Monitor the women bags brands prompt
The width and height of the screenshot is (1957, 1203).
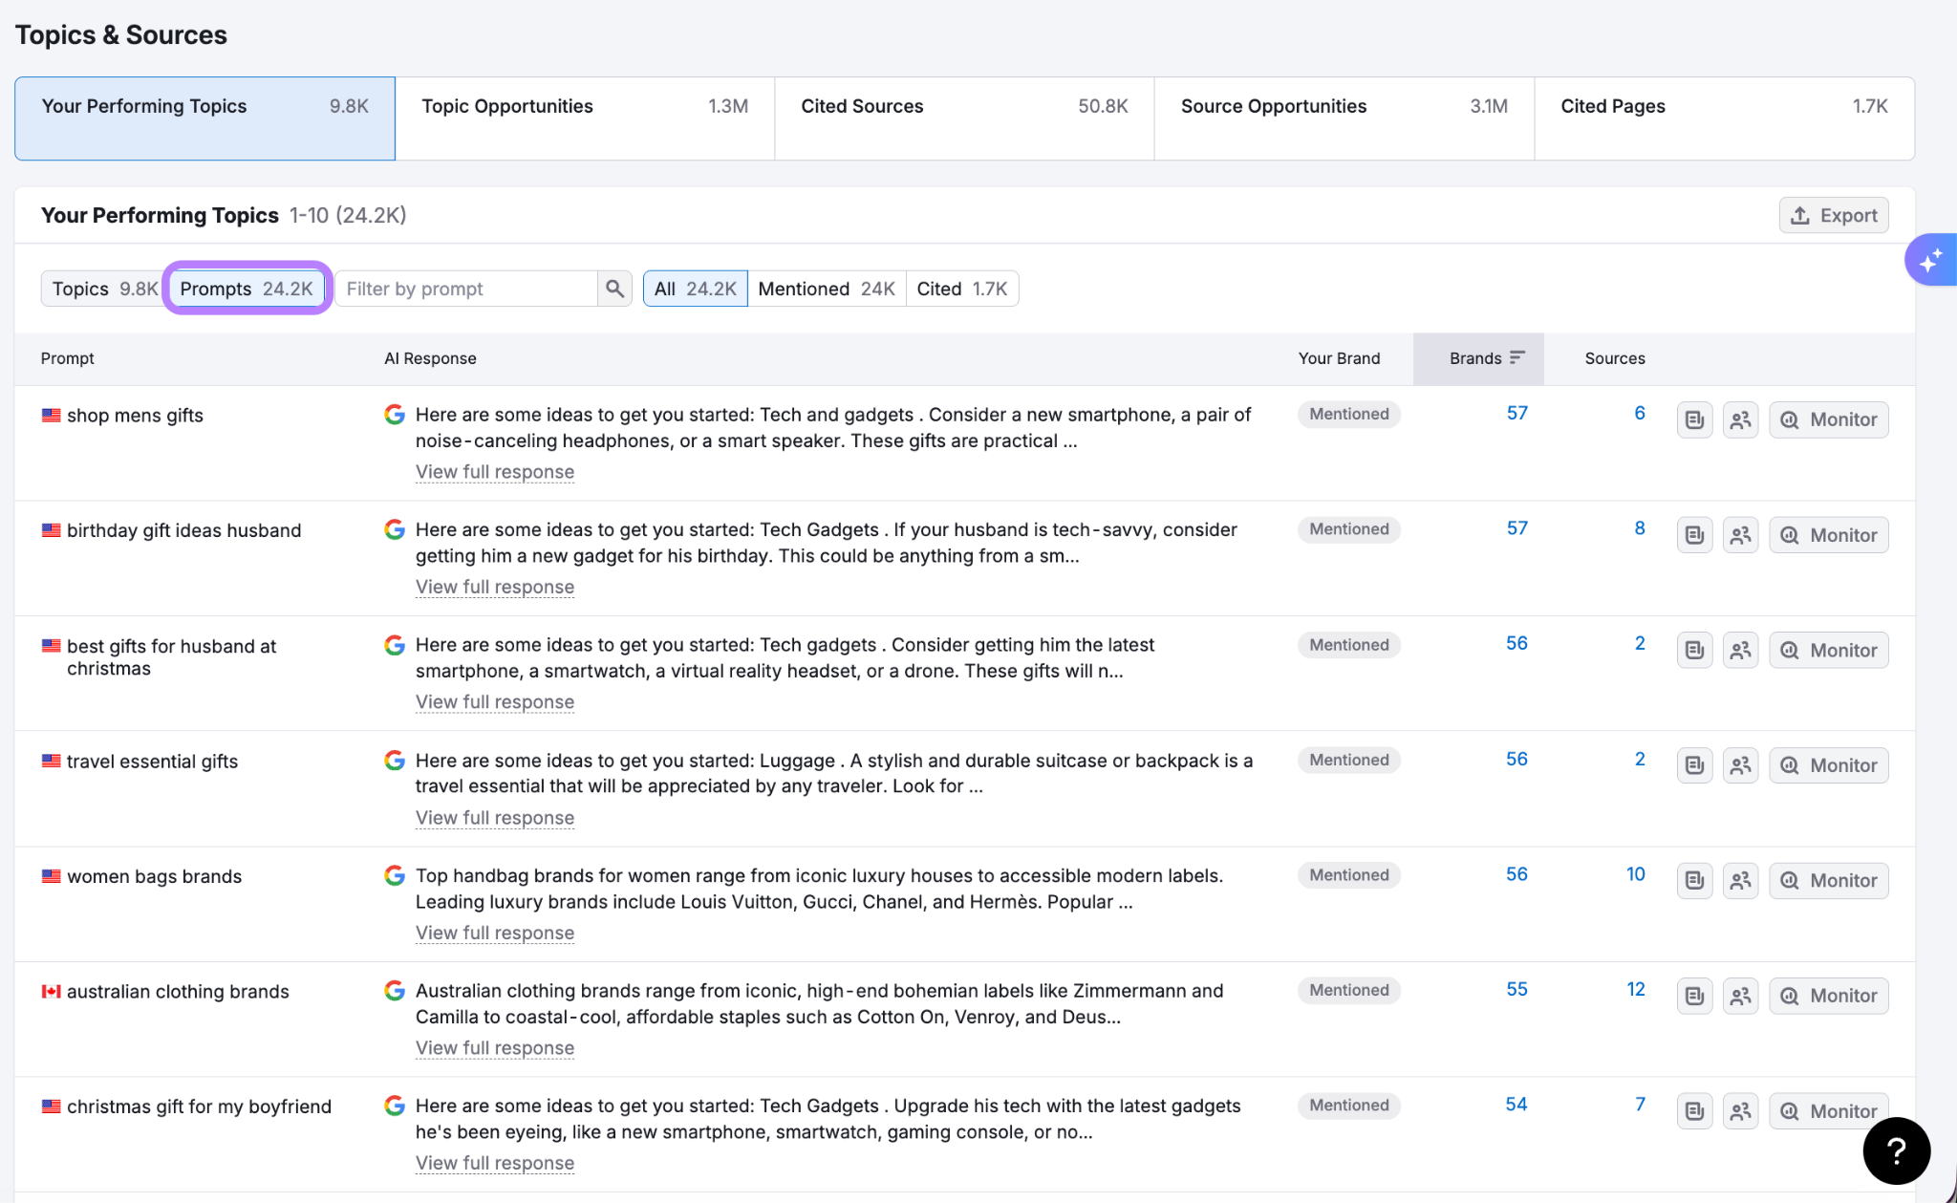[1829, 880]
